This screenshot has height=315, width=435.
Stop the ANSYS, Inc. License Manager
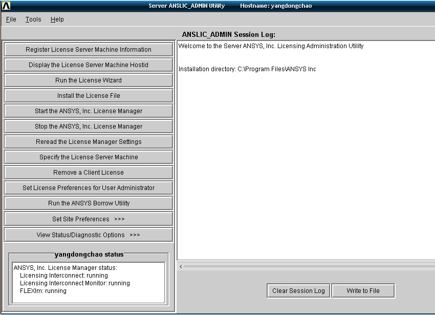pyautogui.click(x=89, y=127)
